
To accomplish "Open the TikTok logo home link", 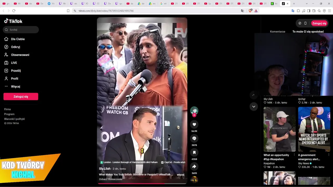I will (x=13, y=21).
